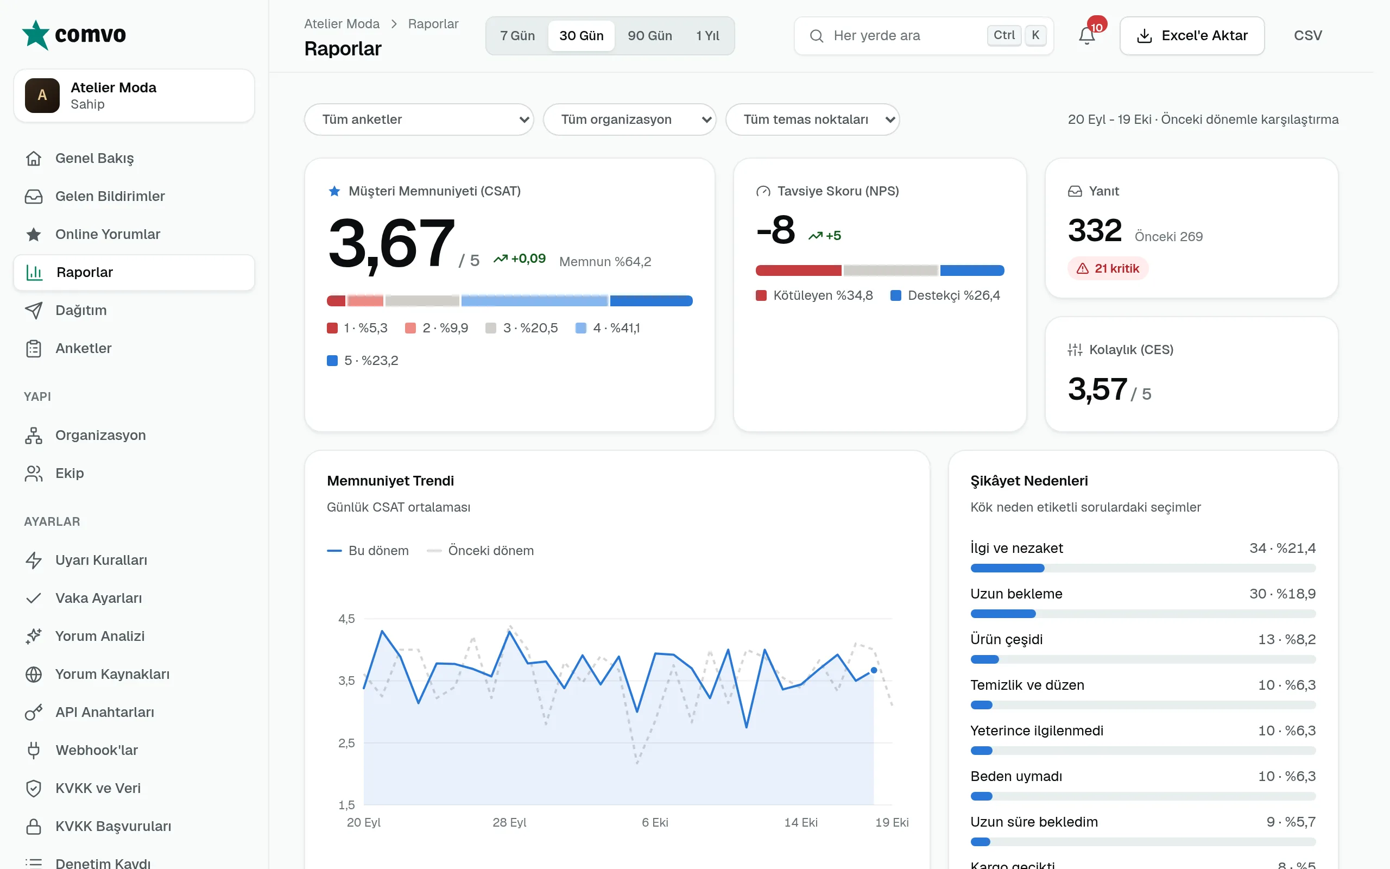Open Gelen Bildirimler inbox icon
1390x869 pixels.
click(34, 196)
